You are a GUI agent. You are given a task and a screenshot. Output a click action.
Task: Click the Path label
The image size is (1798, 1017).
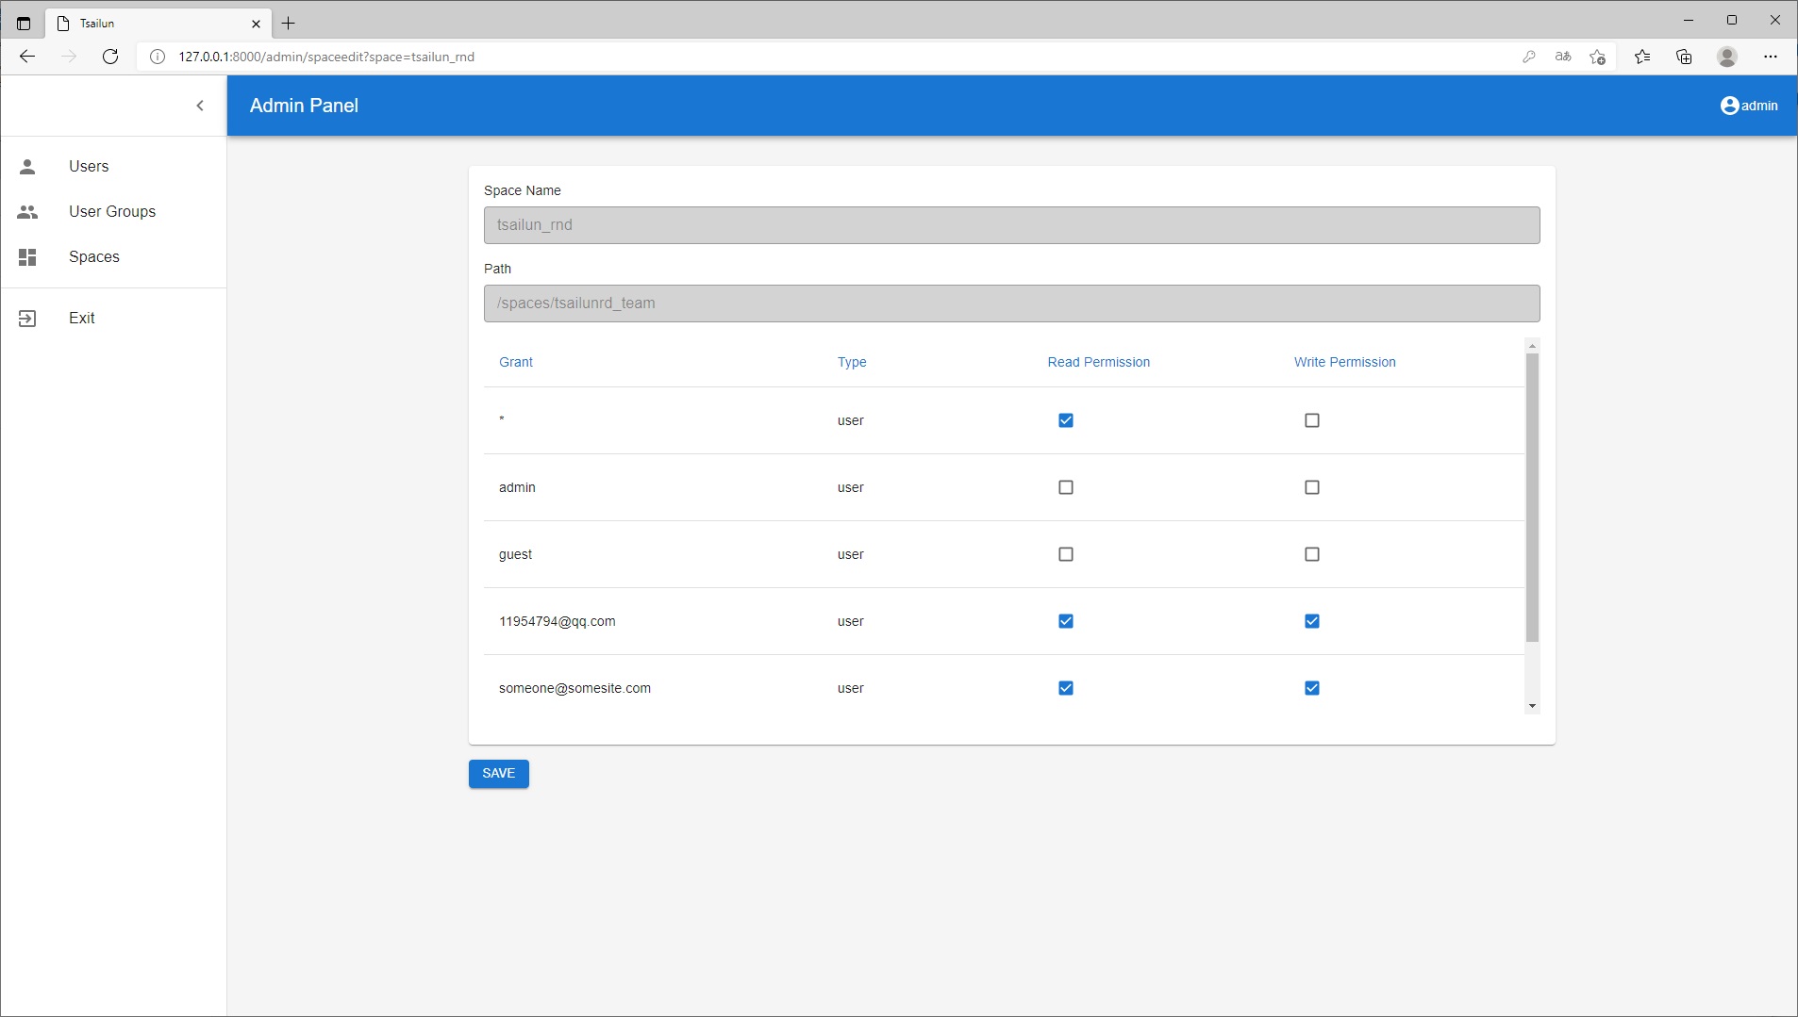point(497,269)
